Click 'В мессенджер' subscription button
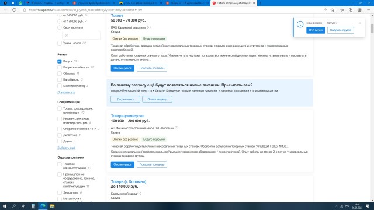 [x=157, y=99]
